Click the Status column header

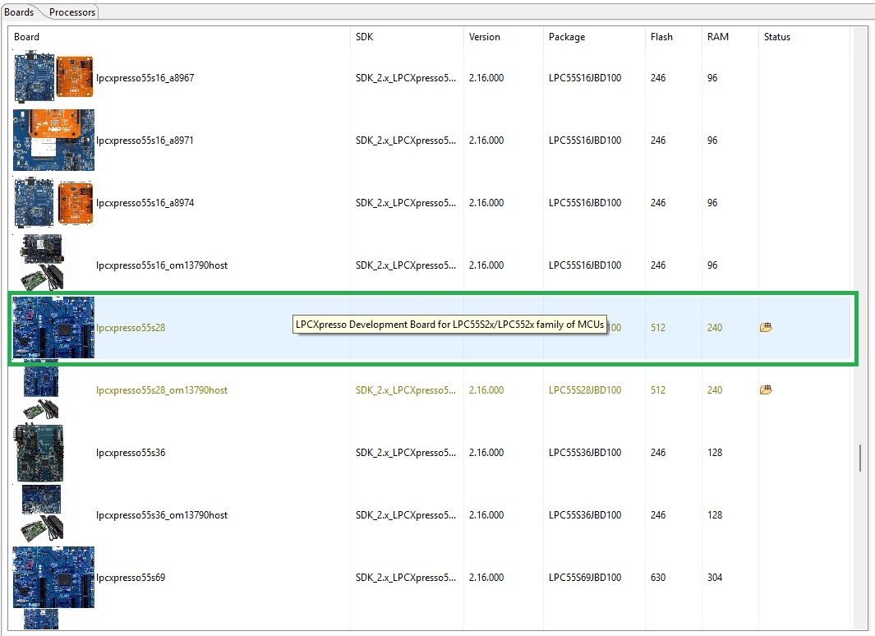[x=776, y=36]
